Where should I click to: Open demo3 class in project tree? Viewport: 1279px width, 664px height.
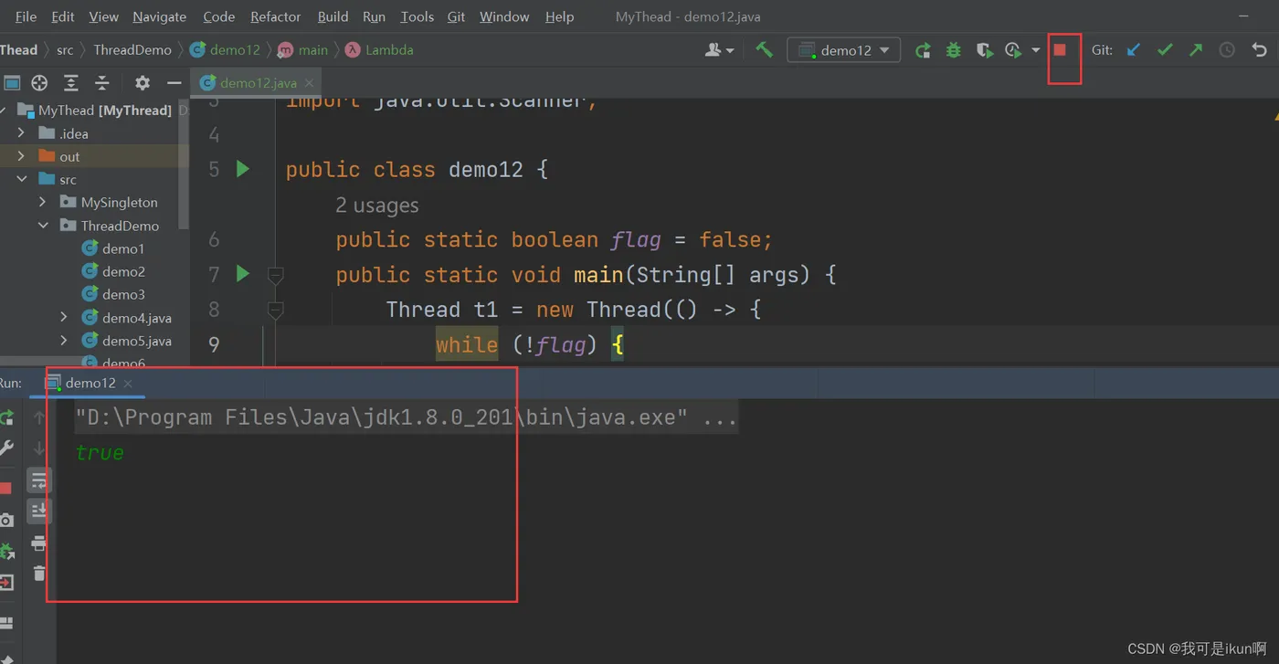coord(113,294)
